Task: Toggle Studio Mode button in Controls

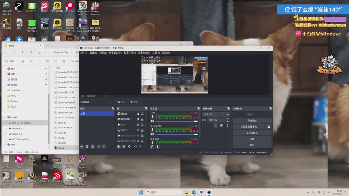Action: [252, 133]
